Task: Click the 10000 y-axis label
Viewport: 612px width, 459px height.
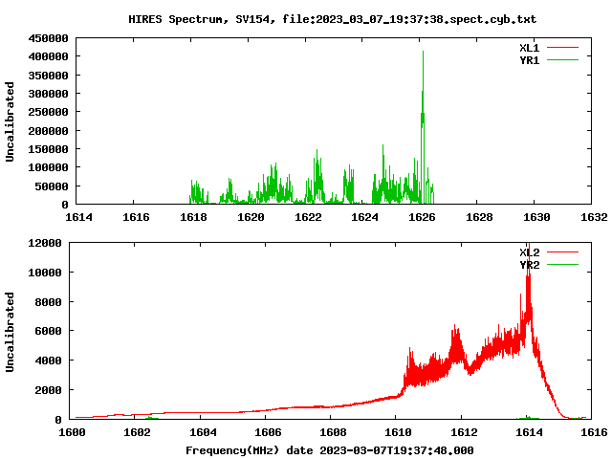Action: (x=45, y=273)
